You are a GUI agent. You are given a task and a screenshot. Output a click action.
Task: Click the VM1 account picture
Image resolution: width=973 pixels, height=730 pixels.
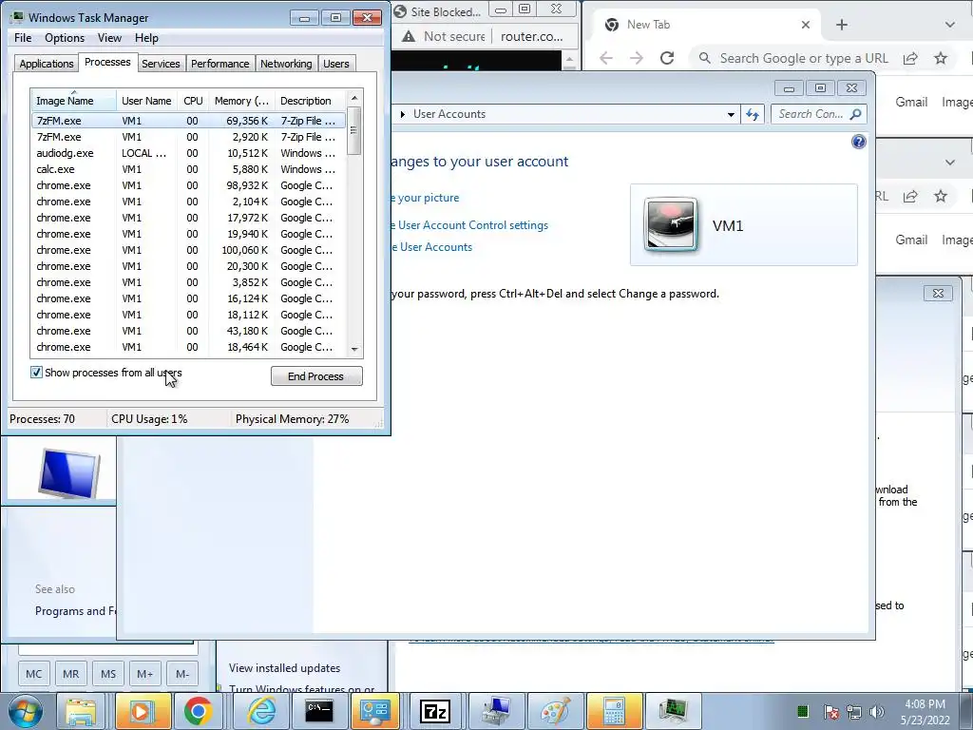click(670, 224)
